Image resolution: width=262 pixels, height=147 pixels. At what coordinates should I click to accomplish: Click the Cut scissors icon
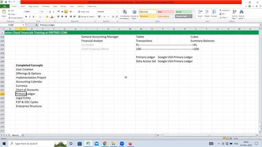(9, 11)
